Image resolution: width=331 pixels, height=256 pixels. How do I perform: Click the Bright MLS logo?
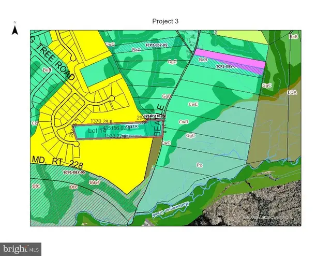(x=21, y=249)
